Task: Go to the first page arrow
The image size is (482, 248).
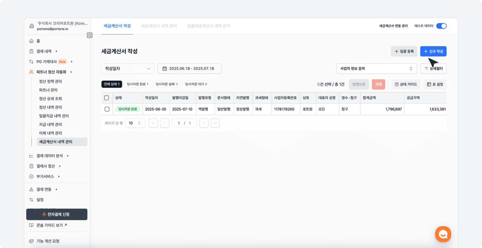Action: pyautogui.click(x=153, y=123)
